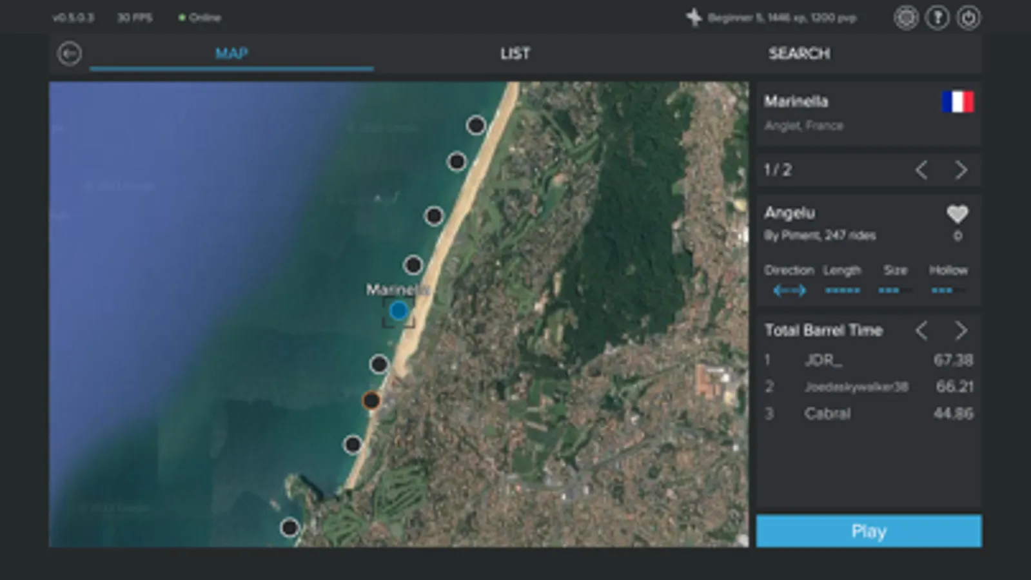Select the southernmost marker by the rocky headland
1031x580 pixels.
click(x=290, y=528)
